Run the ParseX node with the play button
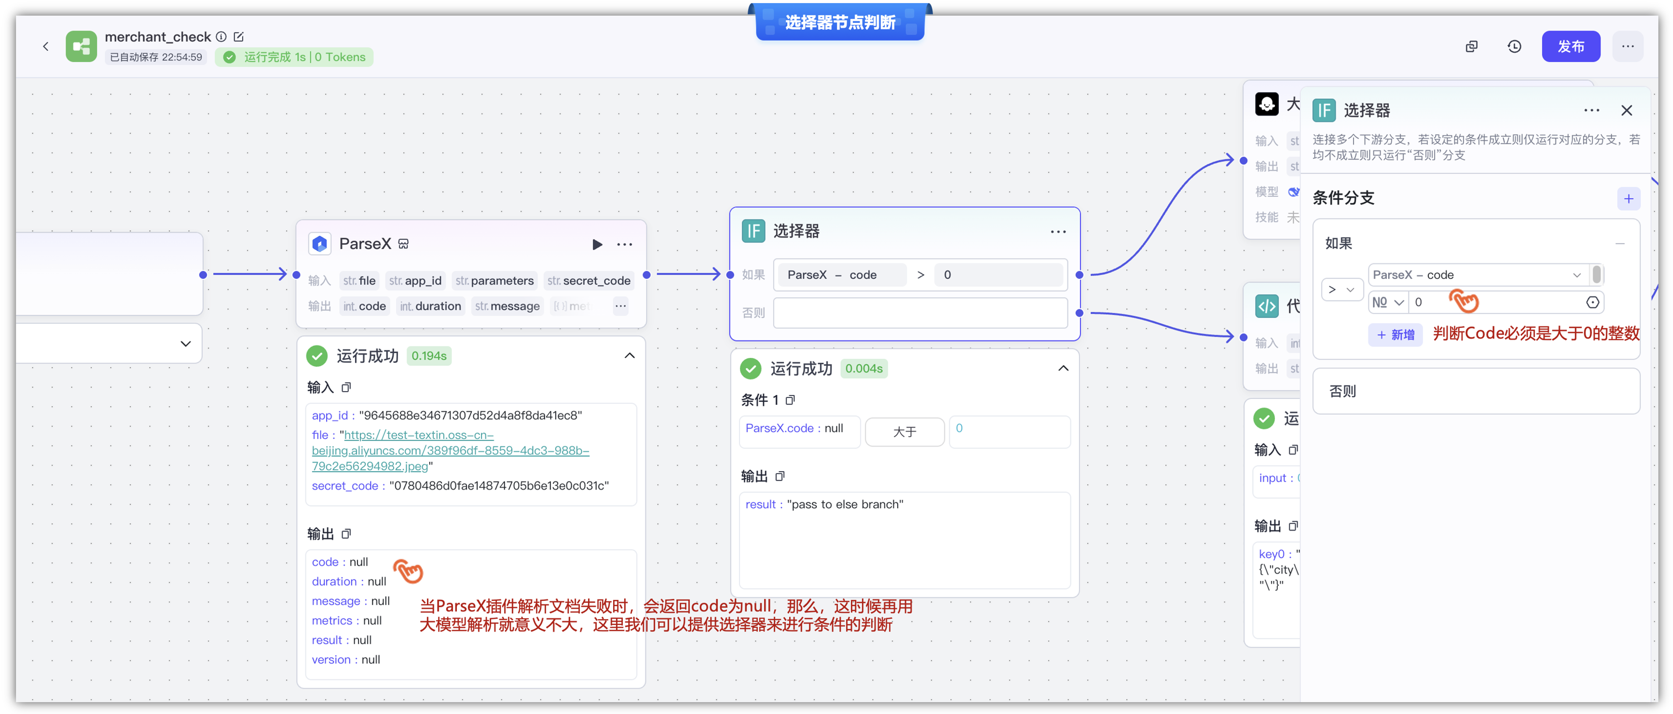Image resolution: width=1673 pixels, height=714 pixels. [x=597, y=244]
